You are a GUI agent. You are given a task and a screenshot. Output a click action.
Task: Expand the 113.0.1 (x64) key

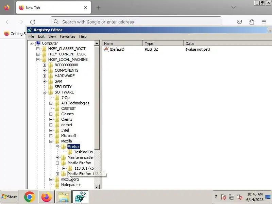64,168
